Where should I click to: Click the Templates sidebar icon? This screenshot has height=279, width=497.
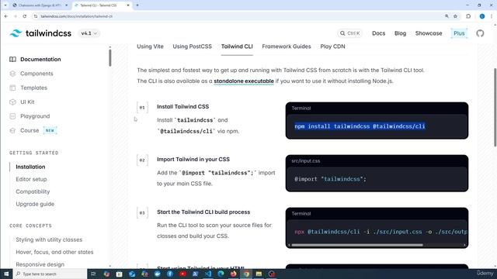12,88
